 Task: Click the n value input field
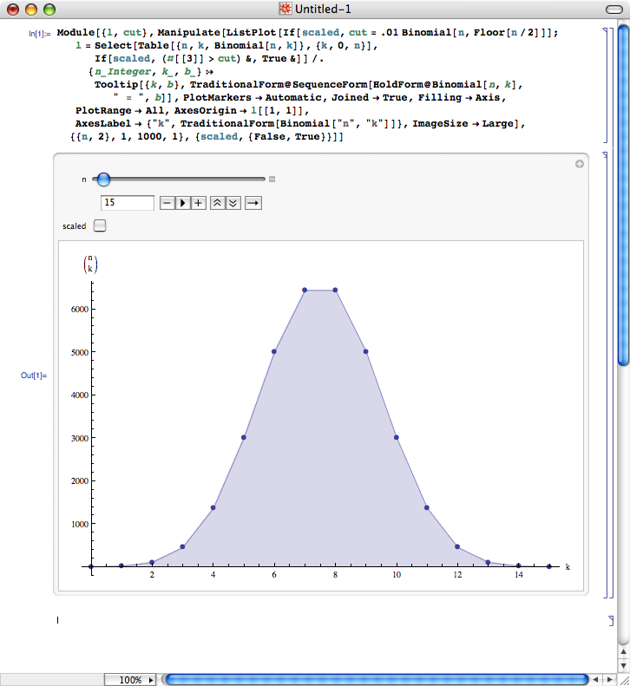(x=128, y=203)
